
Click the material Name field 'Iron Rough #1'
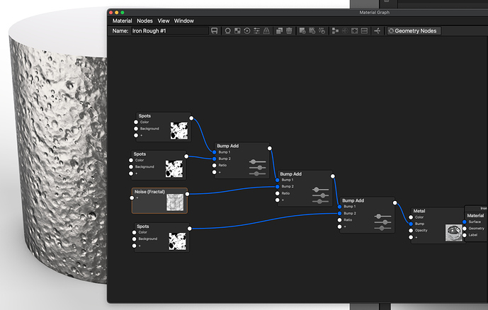coord(169,30)
